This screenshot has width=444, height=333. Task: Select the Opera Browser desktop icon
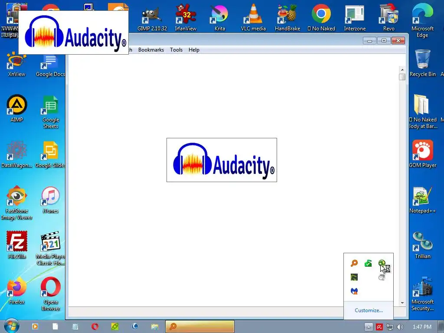click(x=50, y=294)
